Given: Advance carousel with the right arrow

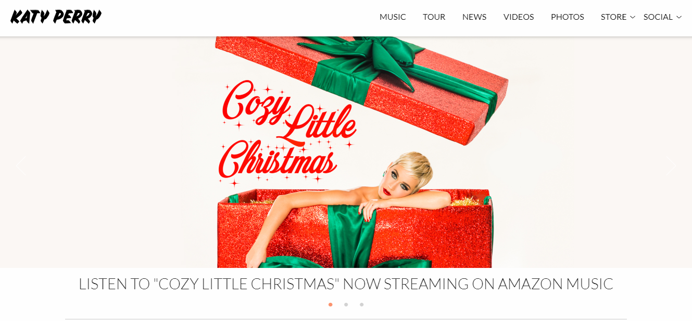Looking at the screenshot, I should (x=671, y=166).
